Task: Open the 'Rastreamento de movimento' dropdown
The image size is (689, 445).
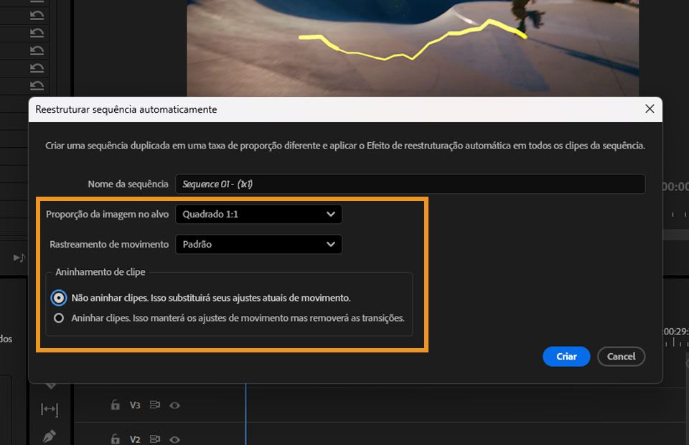Action: point(258,244)
